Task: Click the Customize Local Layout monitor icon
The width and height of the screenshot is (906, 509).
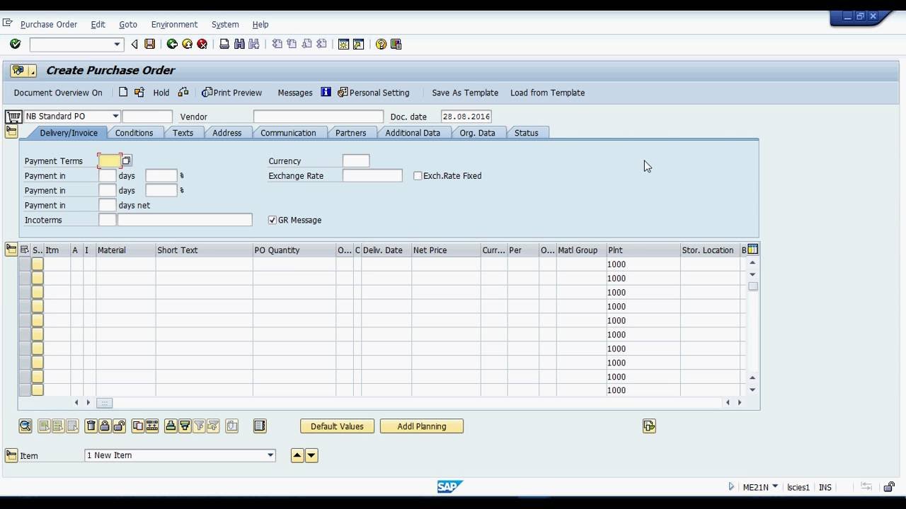Action: [x=396, y=44]
